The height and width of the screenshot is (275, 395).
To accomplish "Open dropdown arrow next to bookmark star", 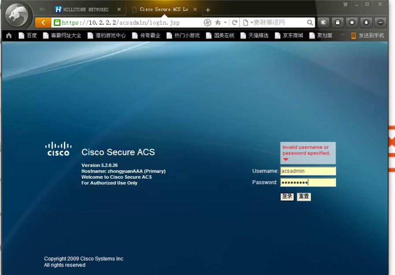I will [225, 22].
